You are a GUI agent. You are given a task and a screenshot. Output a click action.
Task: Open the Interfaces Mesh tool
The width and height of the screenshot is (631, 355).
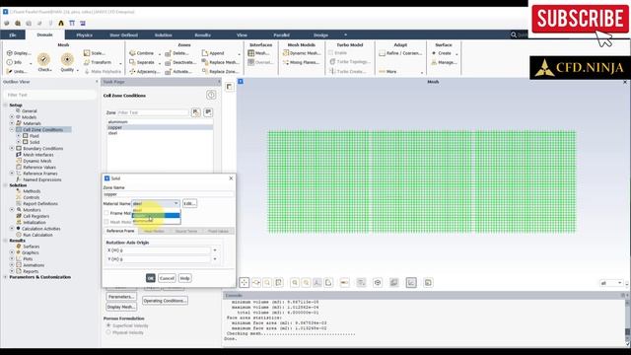pyautogui.click(x=258, y=53)
